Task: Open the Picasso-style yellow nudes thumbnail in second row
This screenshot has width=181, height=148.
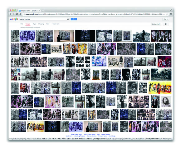Action: tap(75, 49)
